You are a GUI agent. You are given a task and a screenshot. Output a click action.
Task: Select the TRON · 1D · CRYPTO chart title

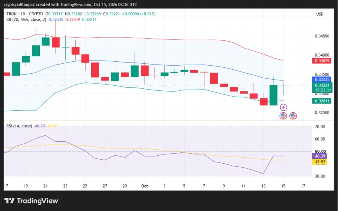(25, 14)
